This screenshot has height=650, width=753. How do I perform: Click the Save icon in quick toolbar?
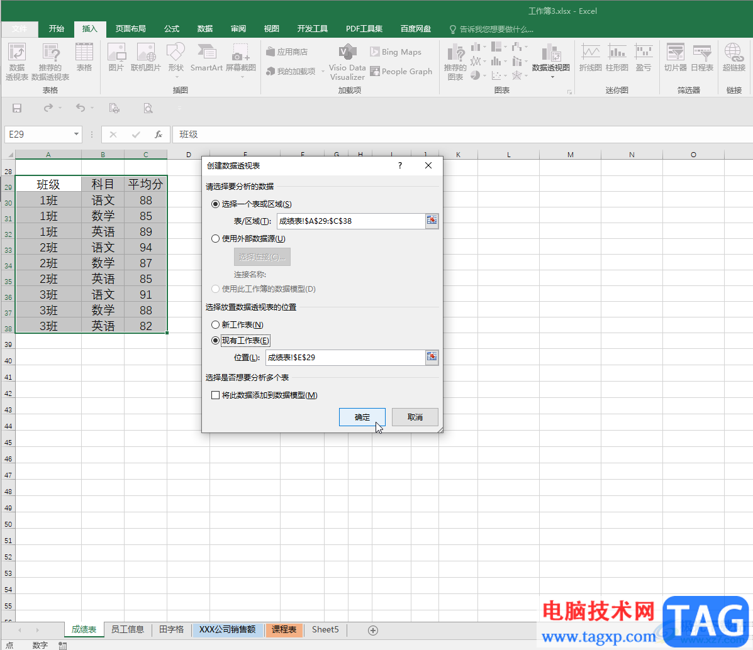(17, 109)
